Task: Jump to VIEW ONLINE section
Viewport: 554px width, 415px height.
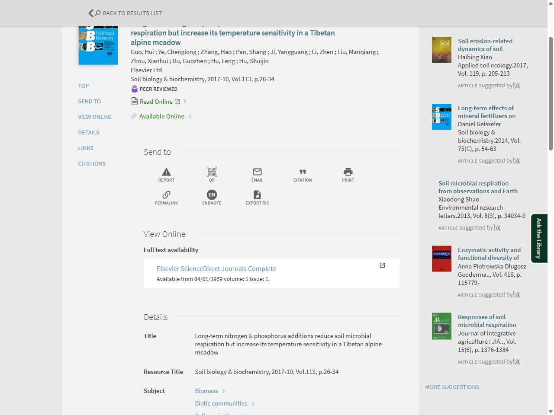Action: [x=95, y=117]
